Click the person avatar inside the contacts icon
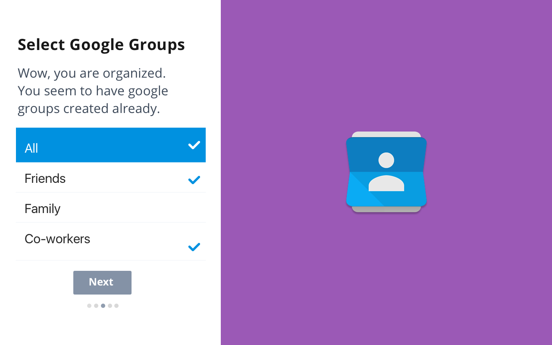This screenshot has width=552, height=345. coord(386,172)
